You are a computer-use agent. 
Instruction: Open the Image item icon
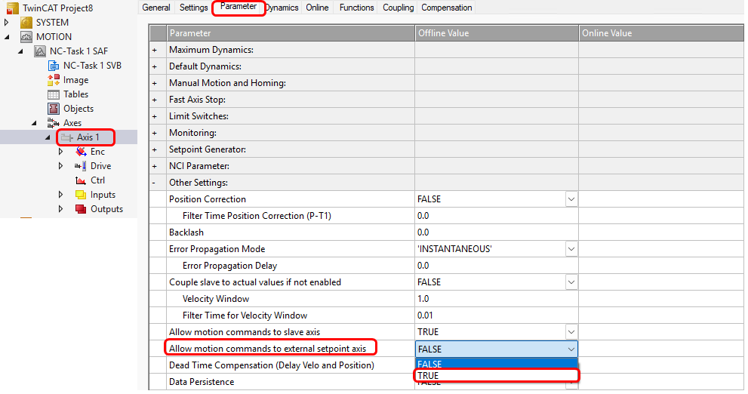pos(54,80)
